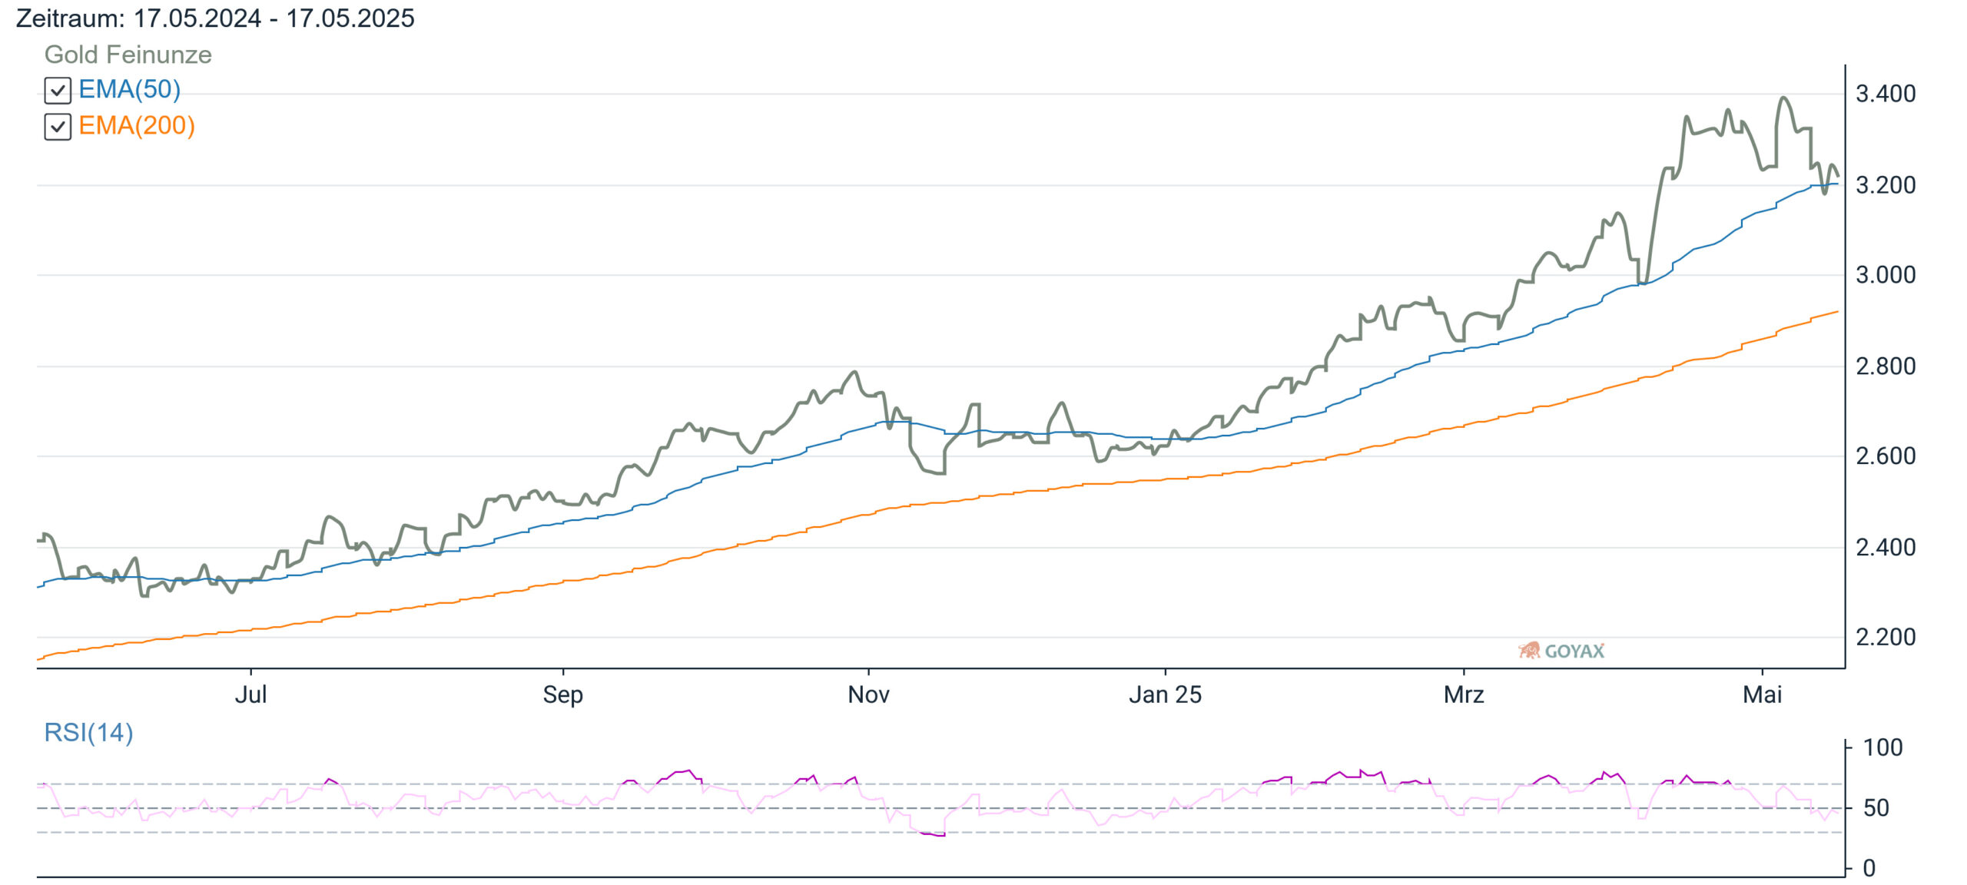The height and width of the screenshot is (885, 1967).
Task: Click the RSI(14) indicator label
Action: (x=88, y=732)
